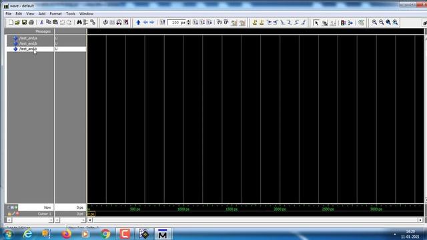Screen dimensions: 427x240
Task: Open Firefox from taskbar
Action: click(x=67, y=234)
